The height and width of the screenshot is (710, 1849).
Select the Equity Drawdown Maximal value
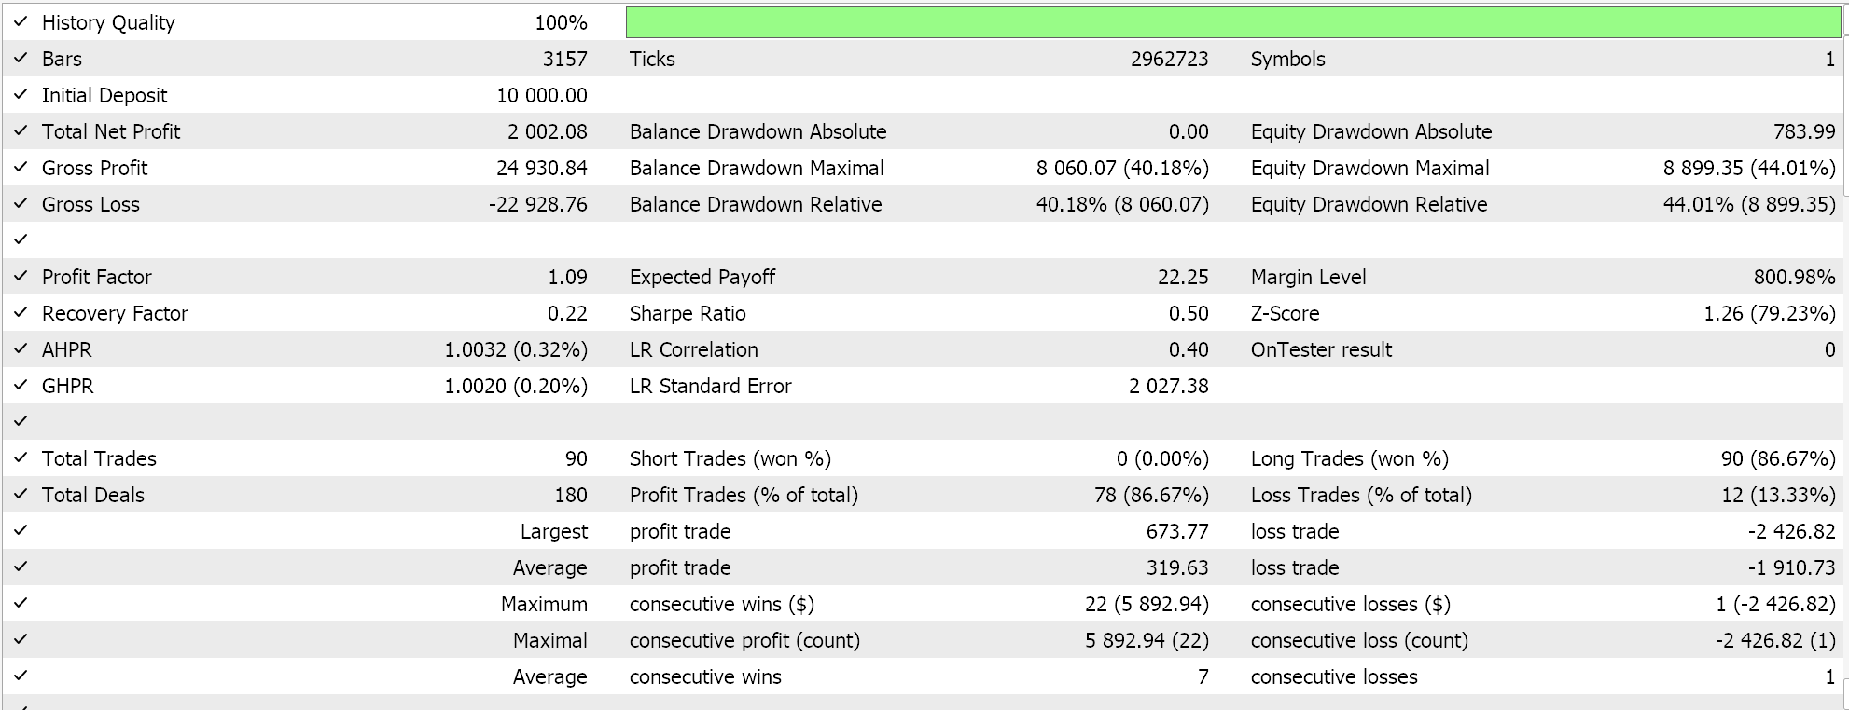(1749, 168)
